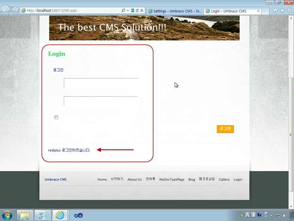Screen dimensions: 294x221
Task: Click the network tray icon
Action: click(278, 215)
